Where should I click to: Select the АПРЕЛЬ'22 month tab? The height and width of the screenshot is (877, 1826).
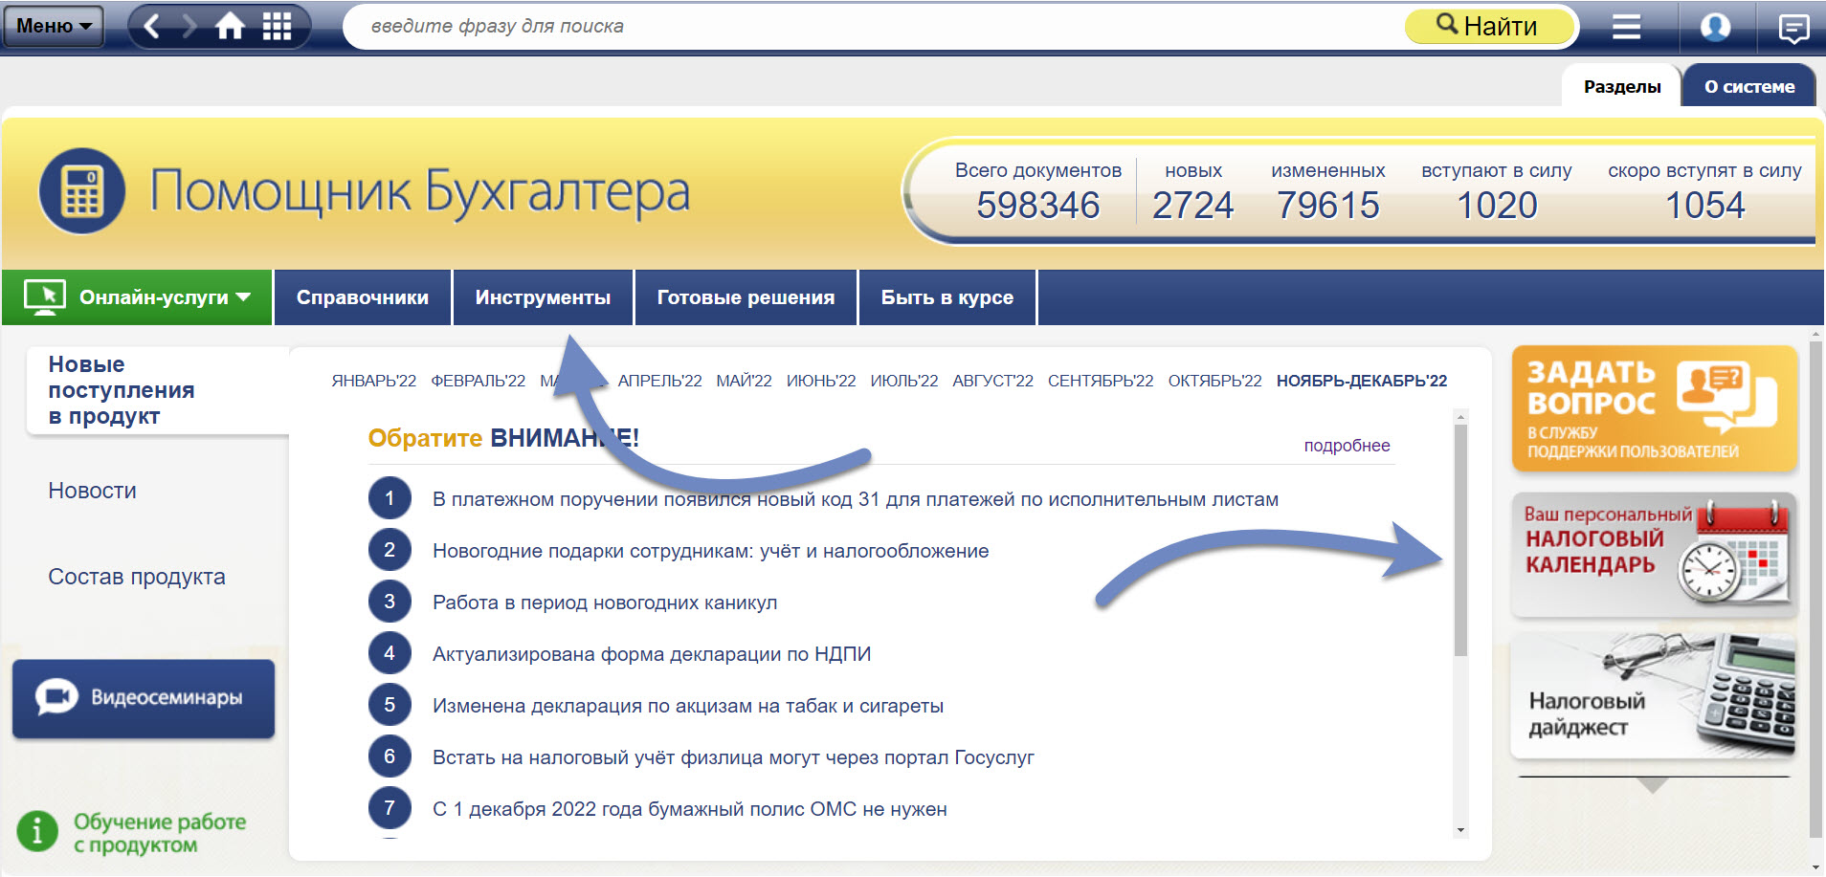click(660, 381)
